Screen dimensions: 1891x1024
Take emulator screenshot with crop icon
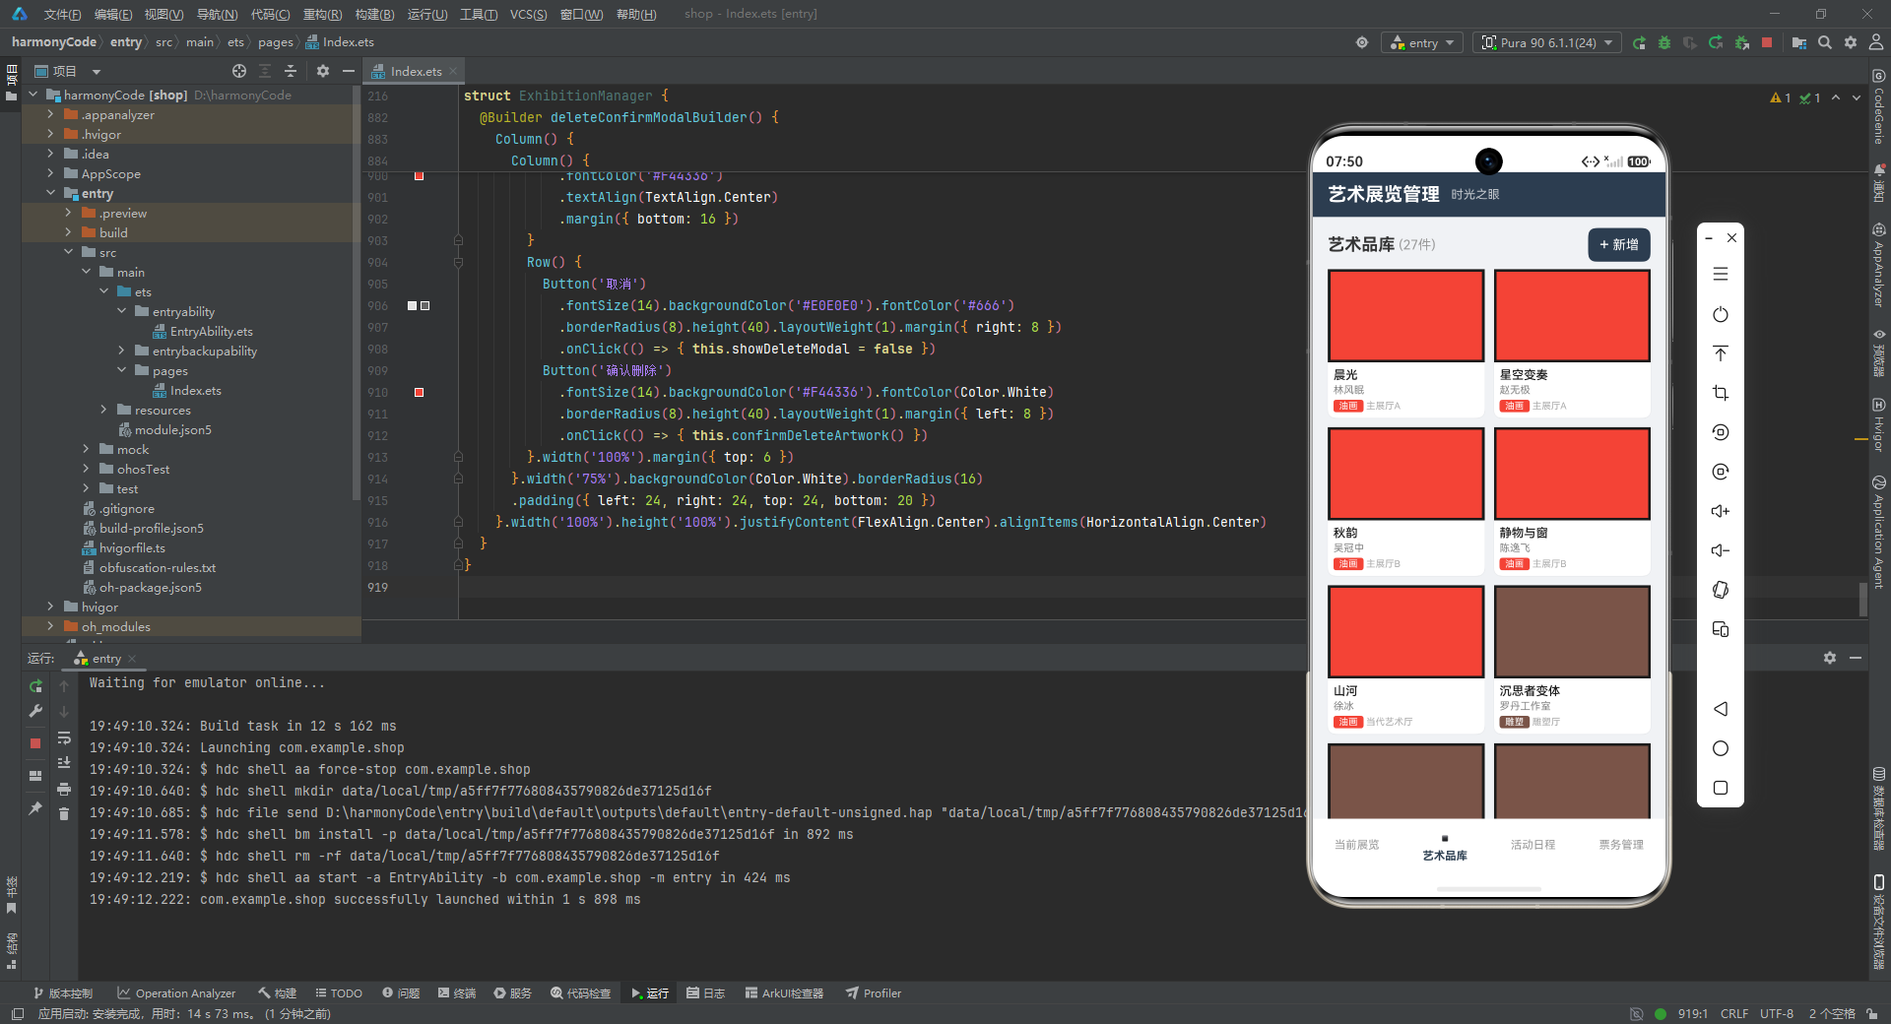click(x=1721, y=393)
